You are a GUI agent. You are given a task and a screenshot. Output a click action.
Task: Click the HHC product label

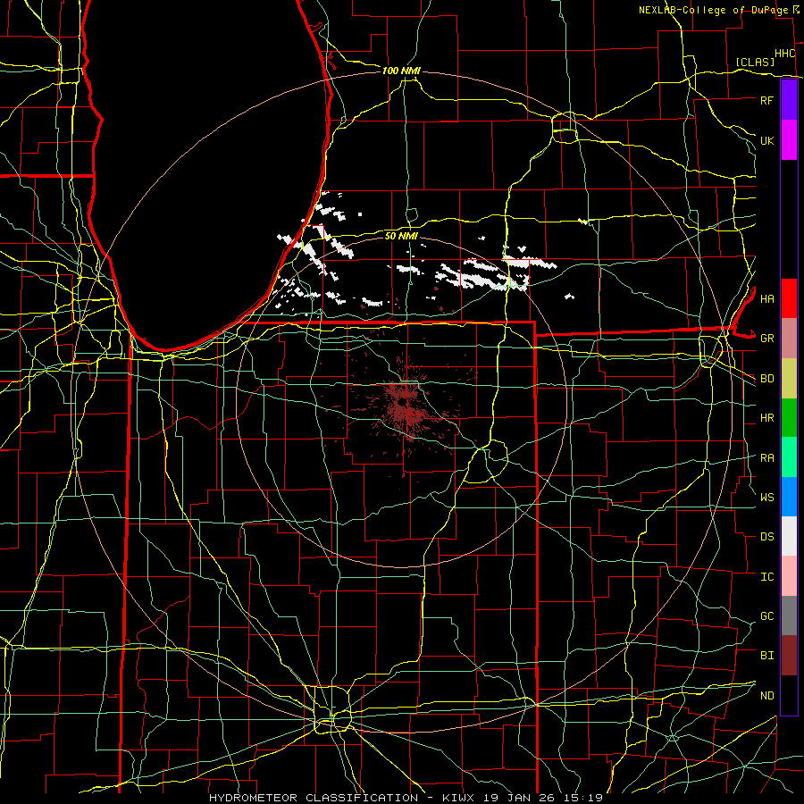[785, 54]
